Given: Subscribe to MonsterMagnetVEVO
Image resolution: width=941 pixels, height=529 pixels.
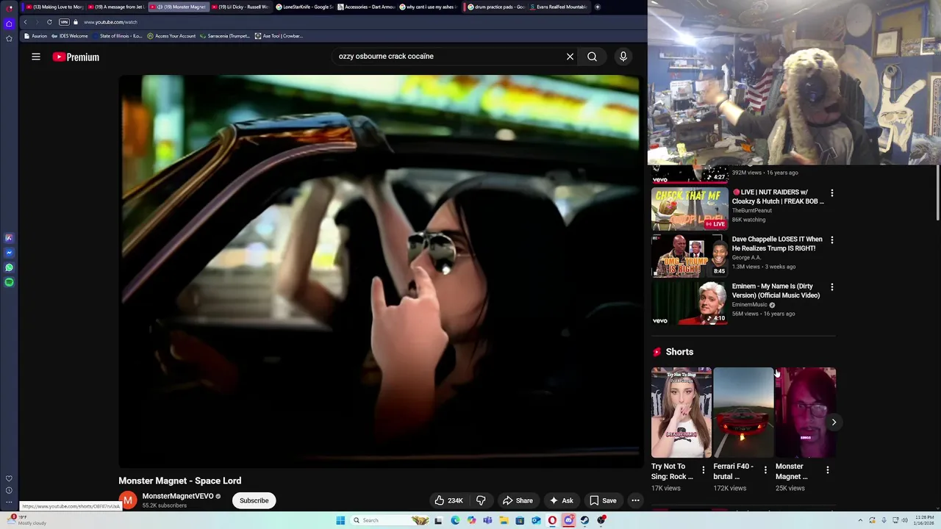Looking at the screenshot, I should (254, 500).
